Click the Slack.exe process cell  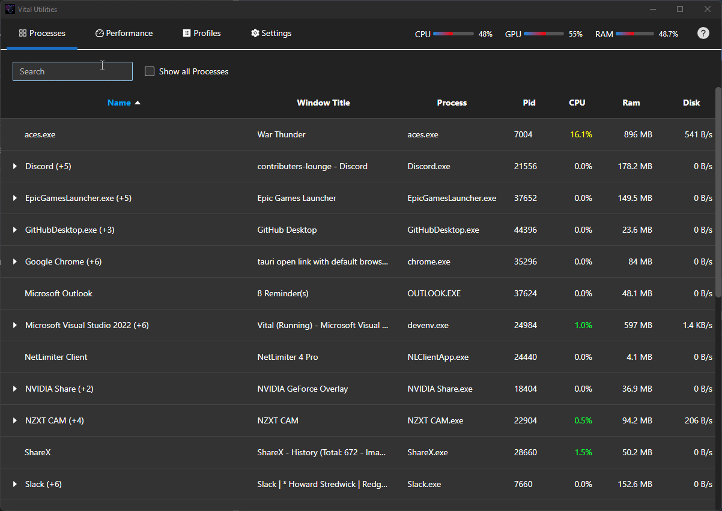[x=424, y=484]
